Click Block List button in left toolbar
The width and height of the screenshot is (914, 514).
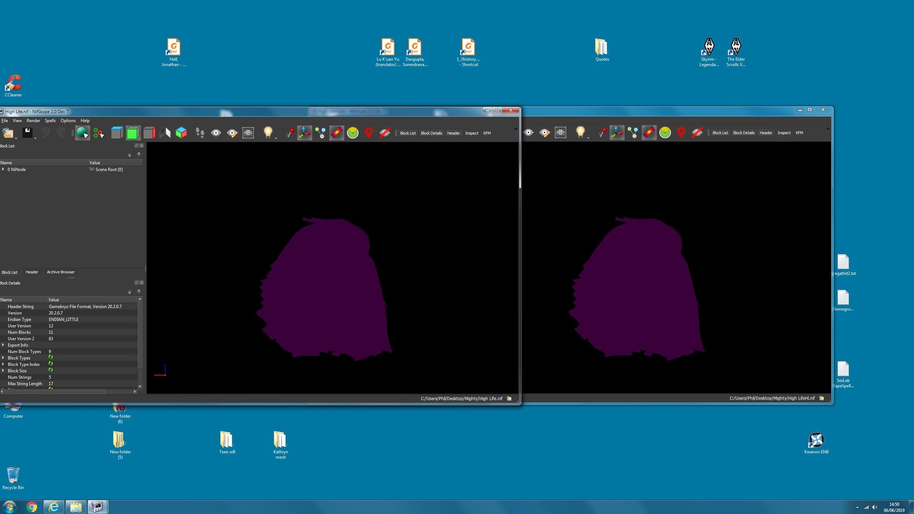[x=408, y=133]
